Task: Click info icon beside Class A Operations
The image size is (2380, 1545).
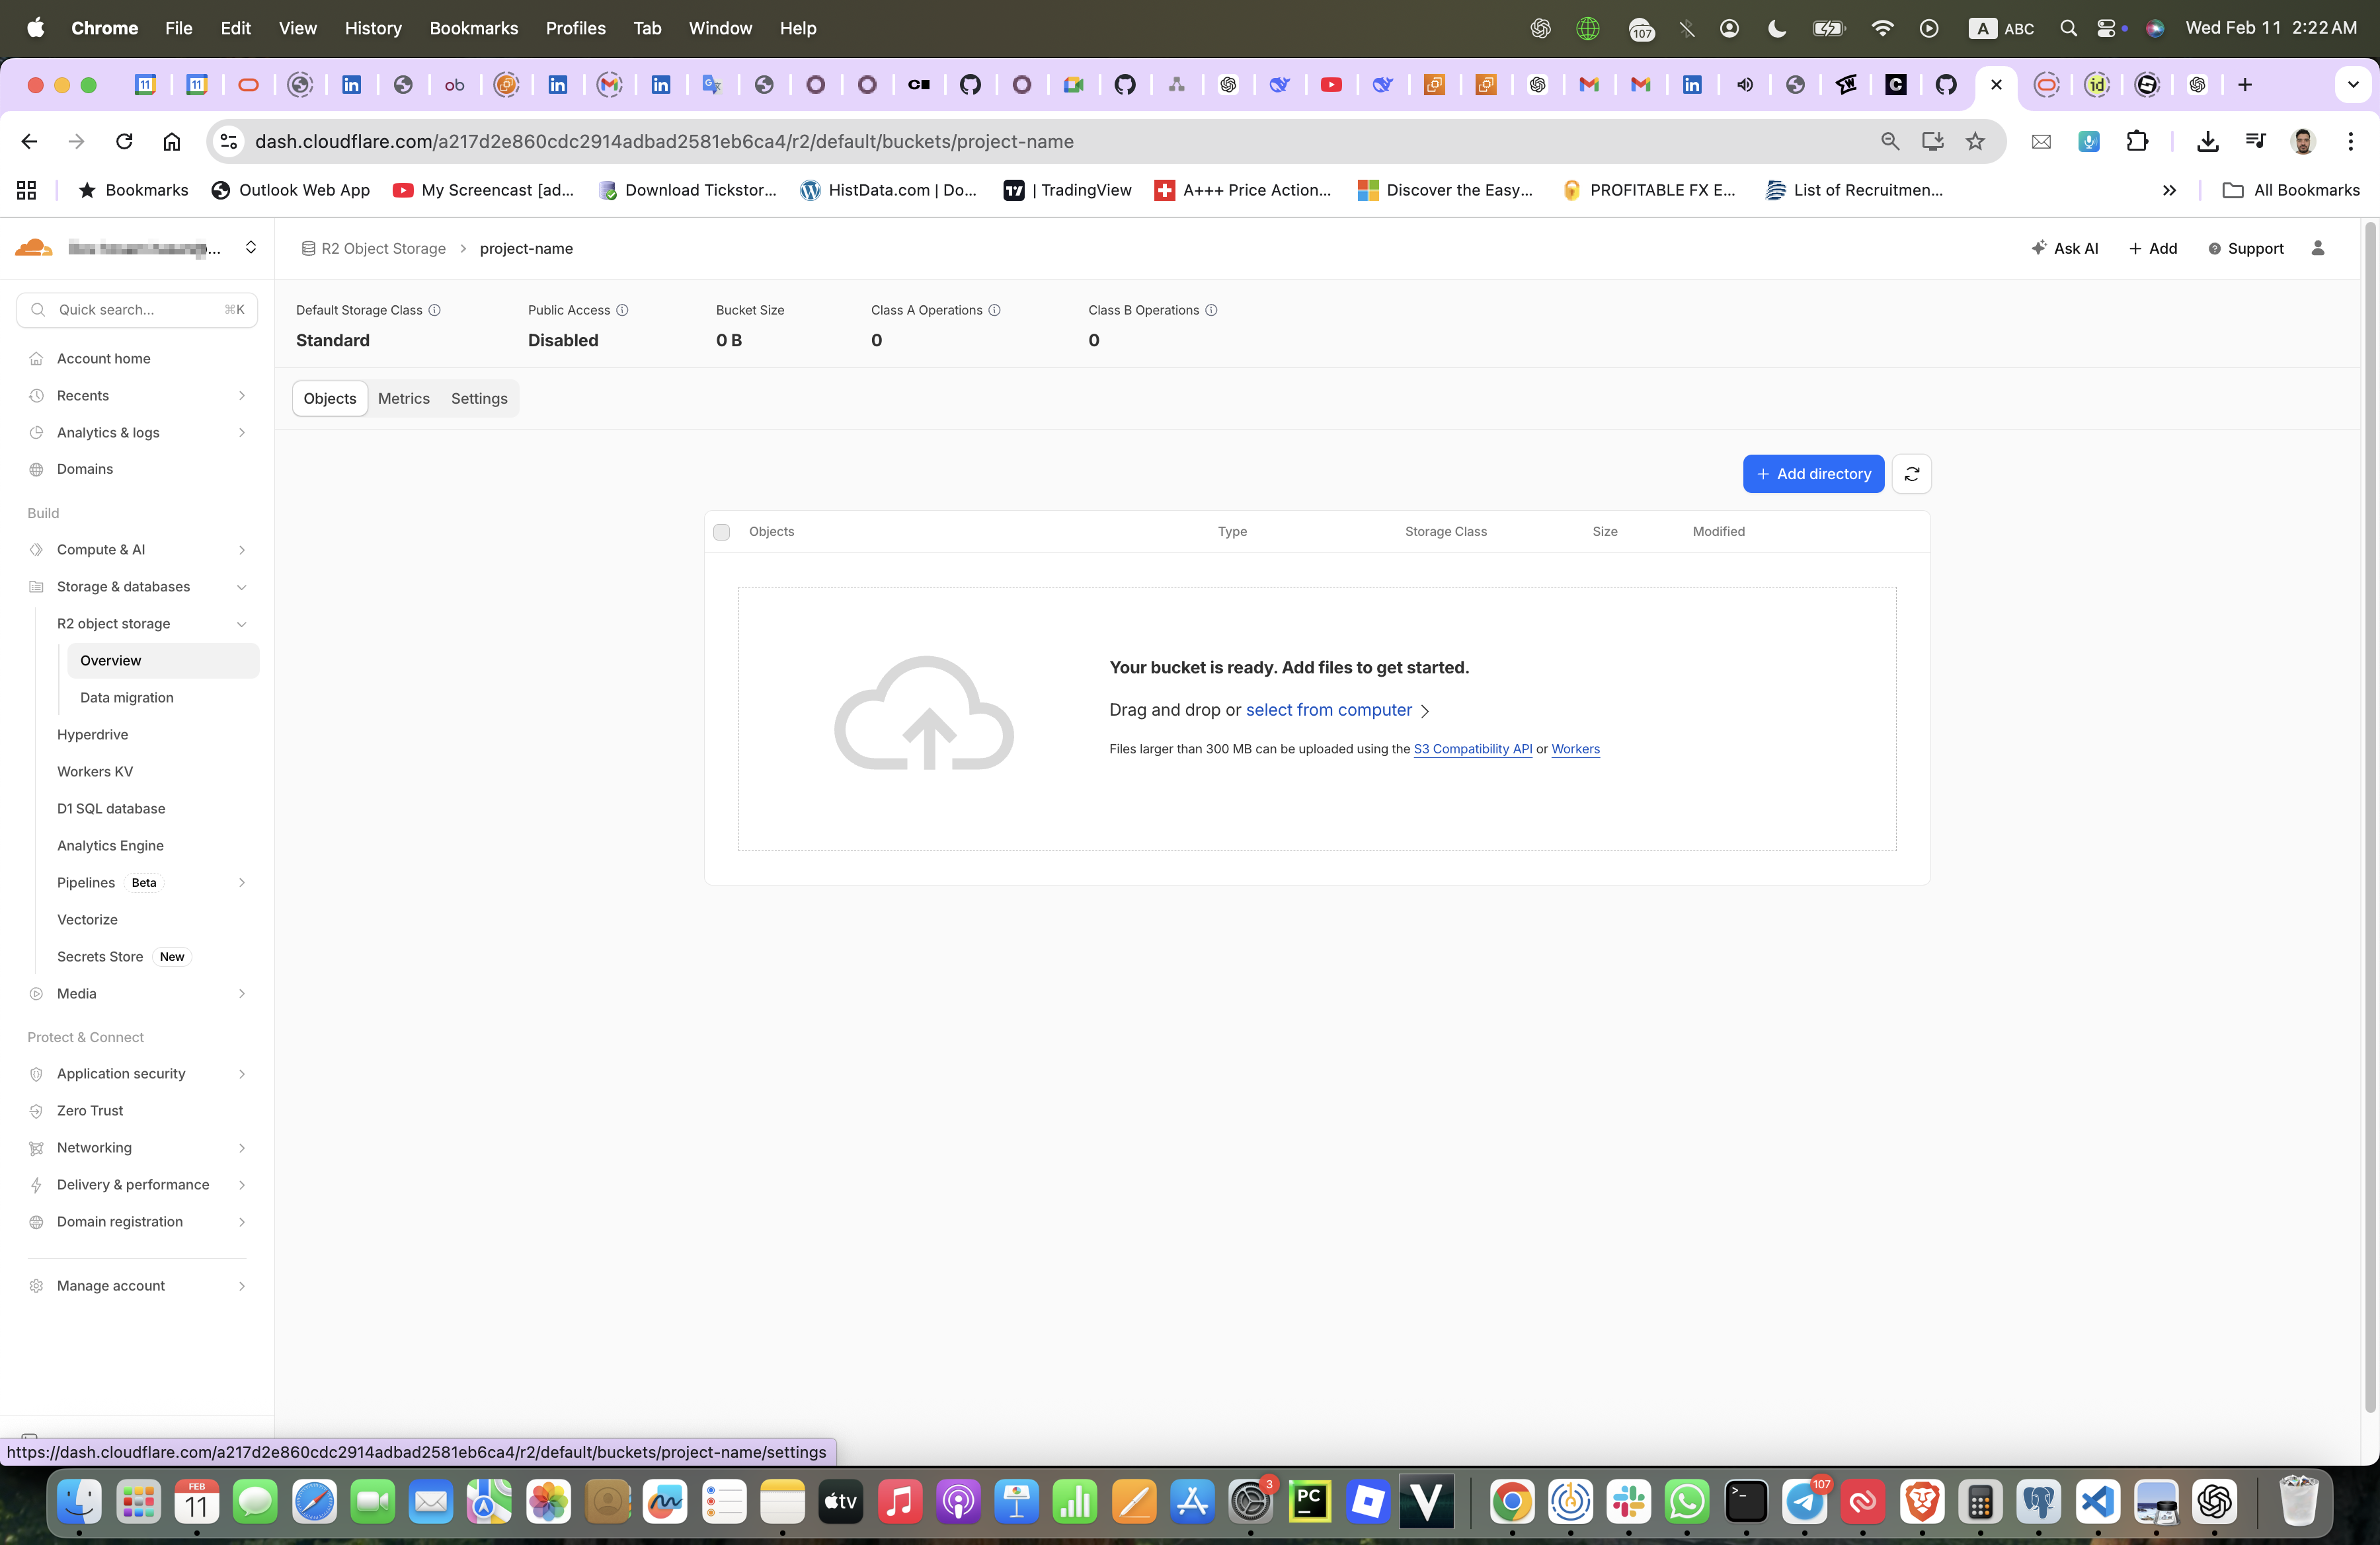Action: (994, 310)
